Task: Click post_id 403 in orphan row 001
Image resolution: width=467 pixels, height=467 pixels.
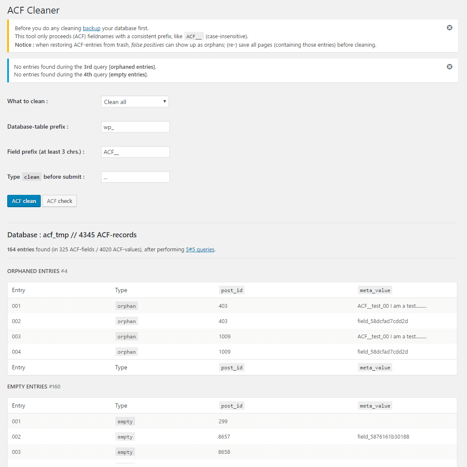Action: pos(223,306)
